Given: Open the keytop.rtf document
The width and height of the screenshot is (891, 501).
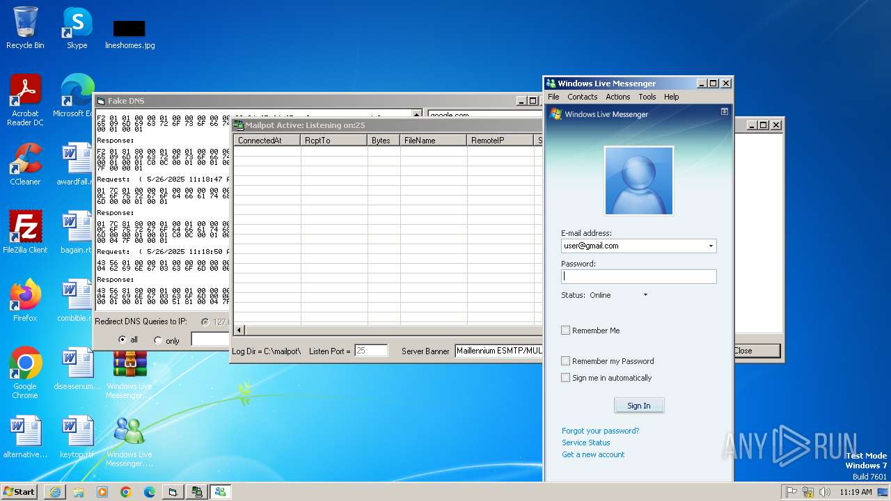Looking at the screenshot, I should [x=77, y=437].
